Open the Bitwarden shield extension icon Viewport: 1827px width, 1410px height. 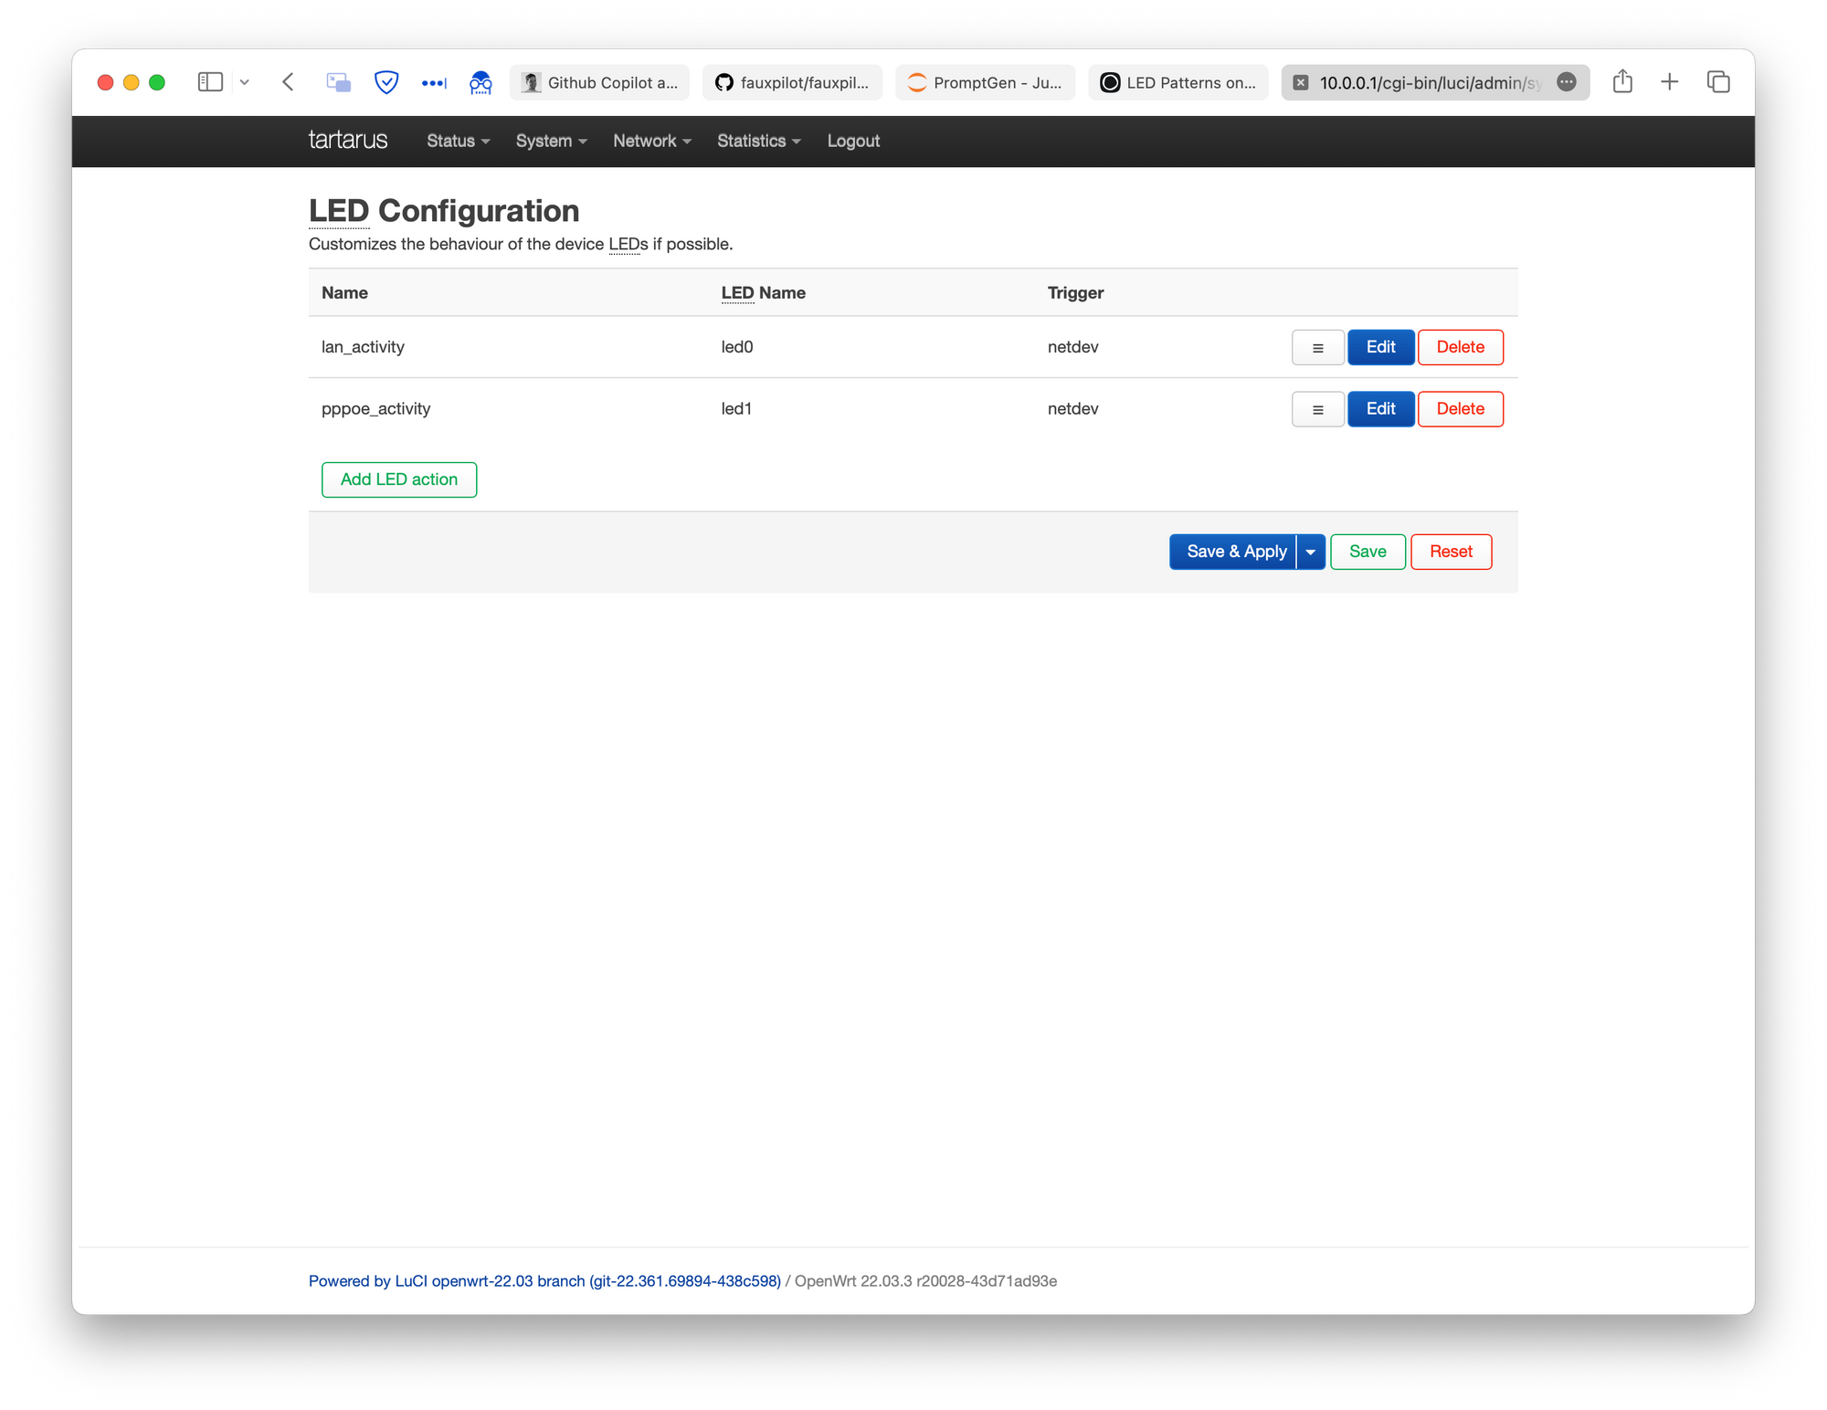pyautogui.click(x=386, y=82)
